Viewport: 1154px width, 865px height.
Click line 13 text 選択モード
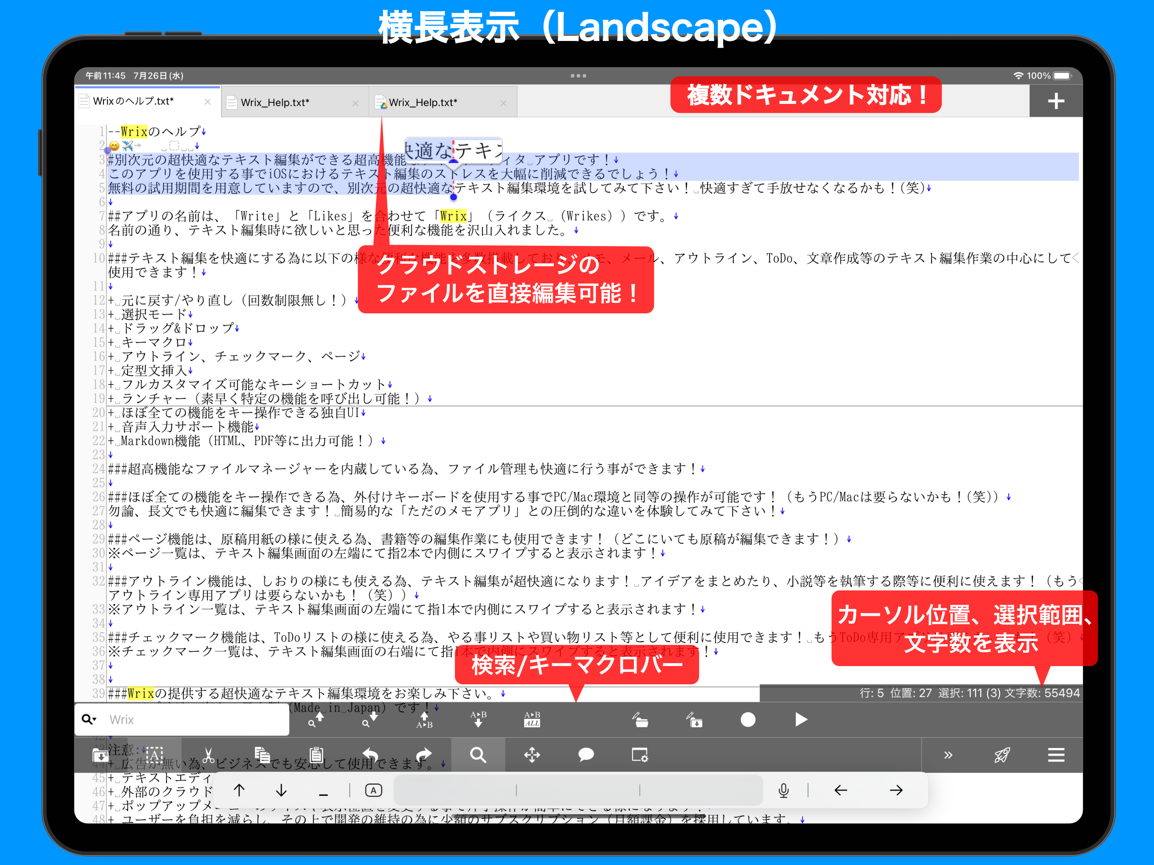tap(153, 314)
